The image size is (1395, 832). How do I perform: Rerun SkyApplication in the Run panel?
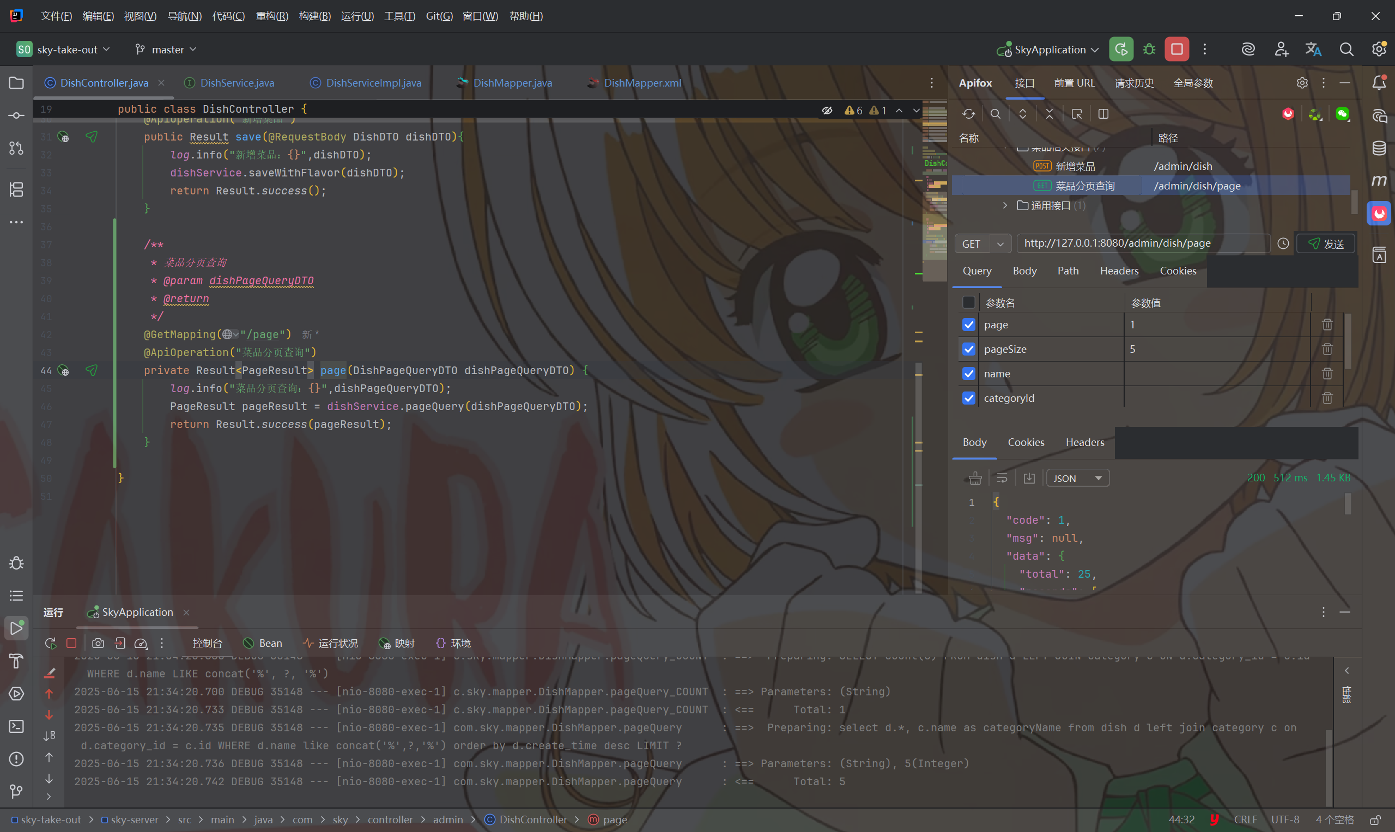point(51,643)
